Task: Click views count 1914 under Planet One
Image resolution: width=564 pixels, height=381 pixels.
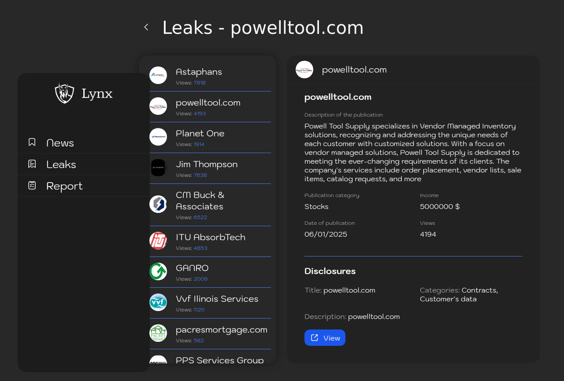Action: tap(199, 144)
